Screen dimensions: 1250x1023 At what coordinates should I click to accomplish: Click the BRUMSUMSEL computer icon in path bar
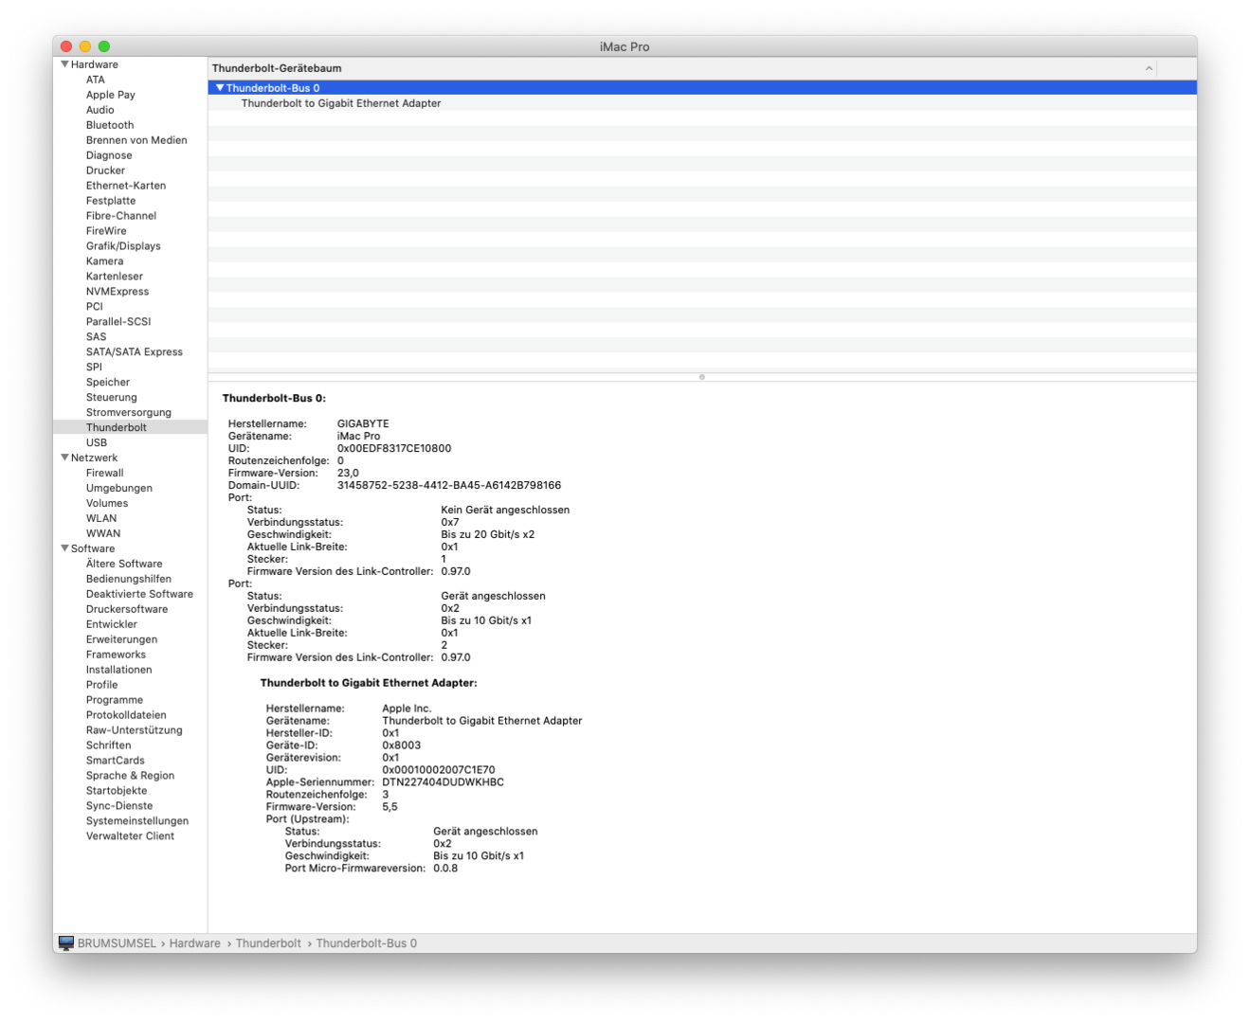tap(65, 943)
